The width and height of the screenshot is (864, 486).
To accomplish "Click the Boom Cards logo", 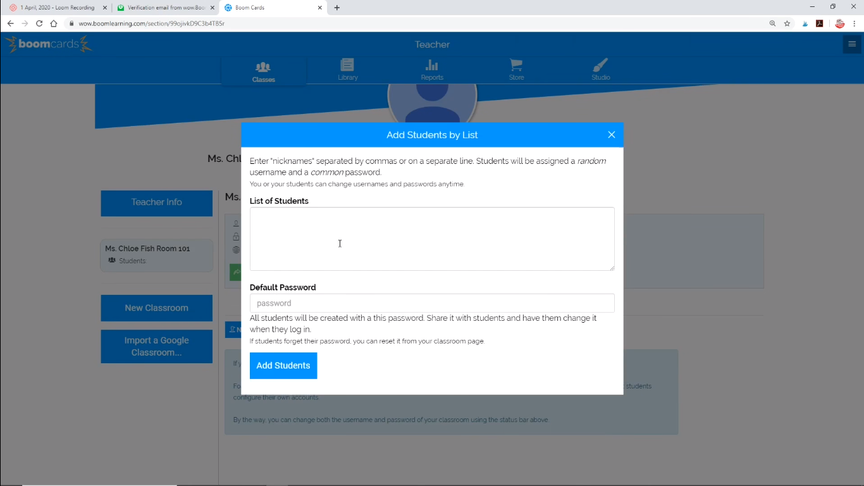I will click(49, 44).
